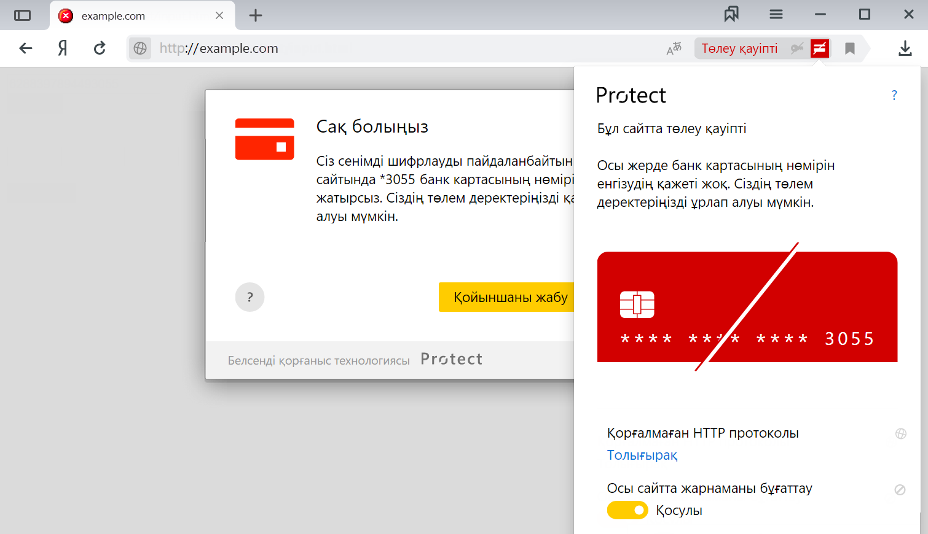This screenshot has height=534, width=928.
Task: Click 'Қорғалмаған HTTP протоколы' text
Action: point(703,433)
